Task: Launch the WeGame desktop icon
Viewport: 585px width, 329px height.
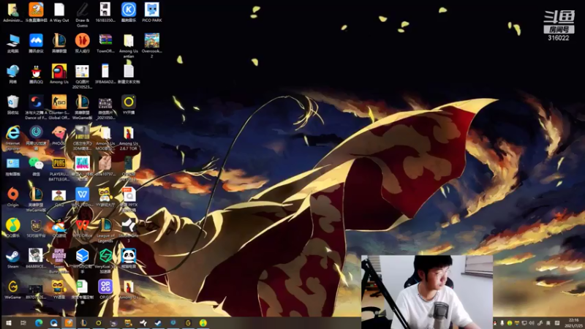Action: [x=12, y=287]
